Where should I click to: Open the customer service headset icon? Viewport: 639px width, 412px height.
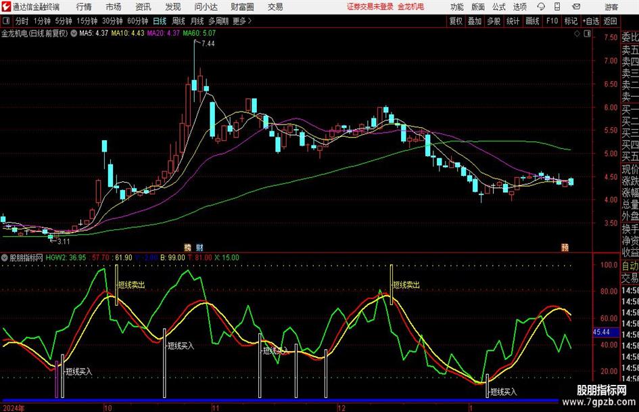click(x=541, y=7)
